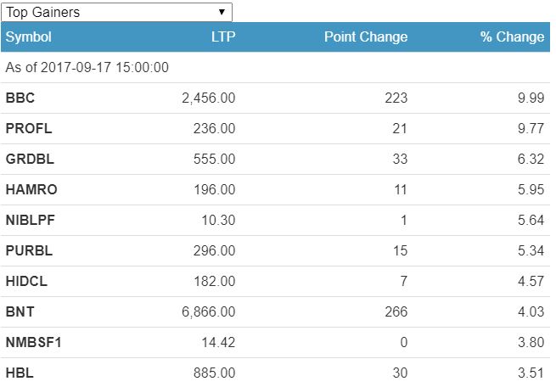
Task: Click the % Change column header
Action: 512,36
